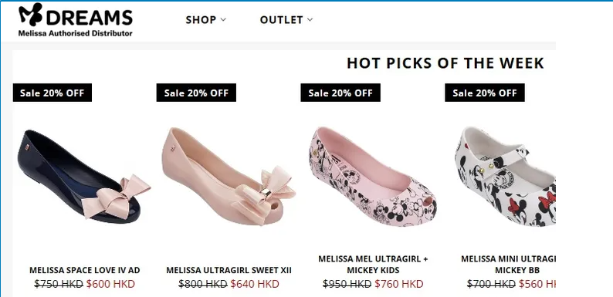Click the $600 HKD sale price
The height and width of the screenshot is (297, 613).
pyautogui.click(x=110, y=284)
